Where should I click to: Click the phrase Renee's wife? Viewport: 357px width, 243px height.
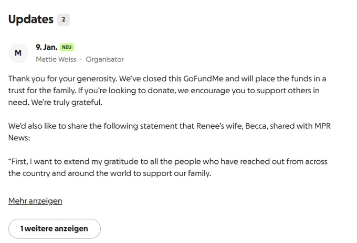click(219, 126)
